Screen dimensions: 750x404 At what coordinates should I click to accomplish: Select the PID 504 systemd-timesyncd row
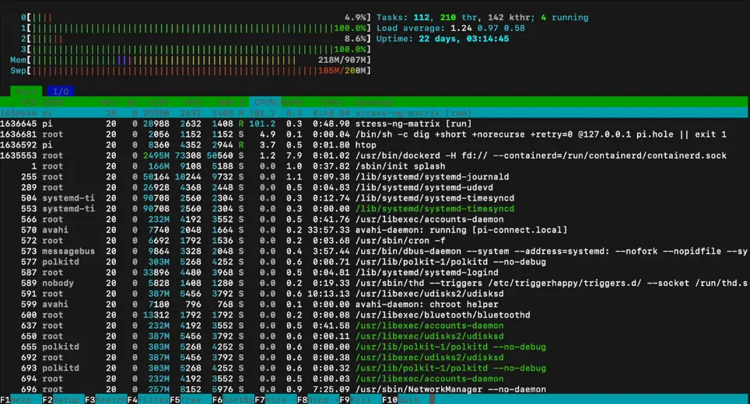pyautogui.click(x=374, y=197)
